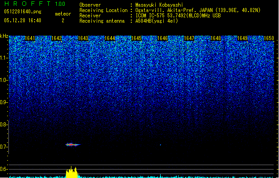The height and width of the screenshot is (178, 279).
Task: Click the 1645 time marker
Action: point(136,38)
